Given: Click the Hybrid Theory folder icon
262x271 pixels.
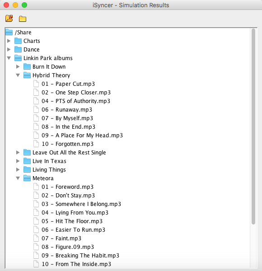Looking at the screenshot, I should pyautogui.click(x=27, y=75).
